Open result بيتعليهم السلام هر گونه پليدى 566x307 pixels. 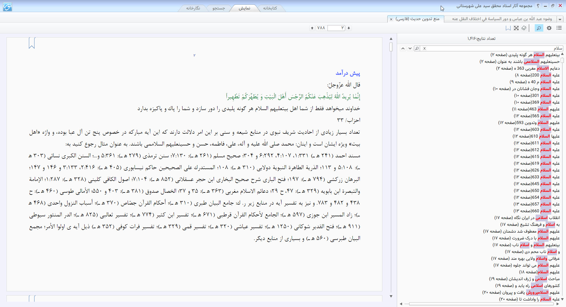(x=525, y=55)
